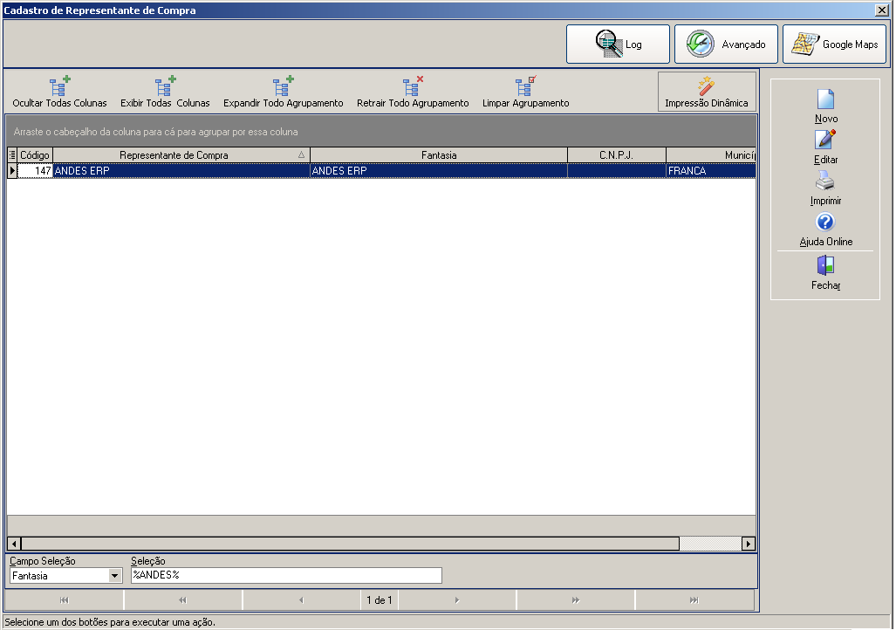Image resolution: width=896 pixels, height=630 pixels.
Task: Click Retrair Todo Agrupamento icon
Action: 413,87
